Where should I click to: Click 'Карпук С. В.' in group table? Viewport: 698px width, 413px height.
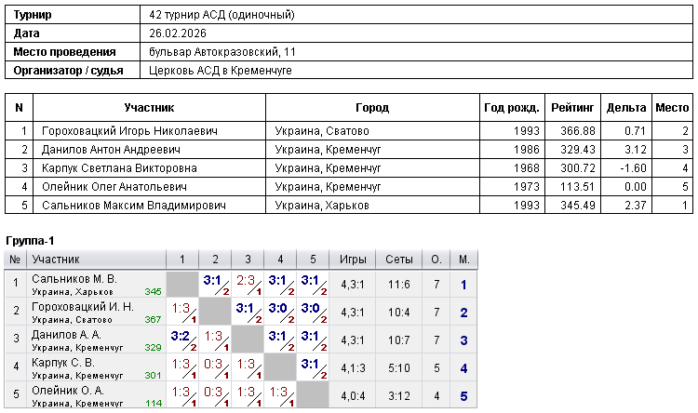[x=62, y=363]
